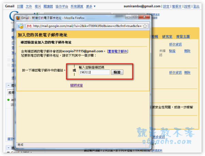Click the 驗證 link beside 未確認
205x156 pixels.
point(172,51)
